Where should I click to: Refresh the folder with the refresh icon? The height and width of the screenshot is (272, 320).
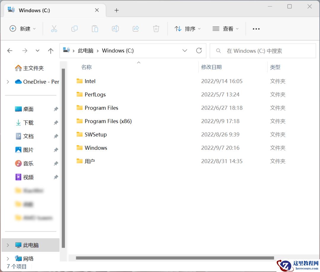click(199, 50)
